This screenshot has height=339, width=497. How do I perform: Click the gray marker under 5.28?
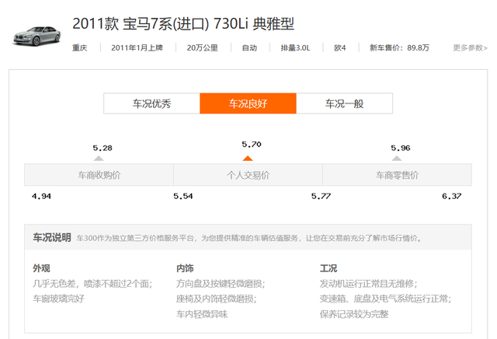(99, 158)
